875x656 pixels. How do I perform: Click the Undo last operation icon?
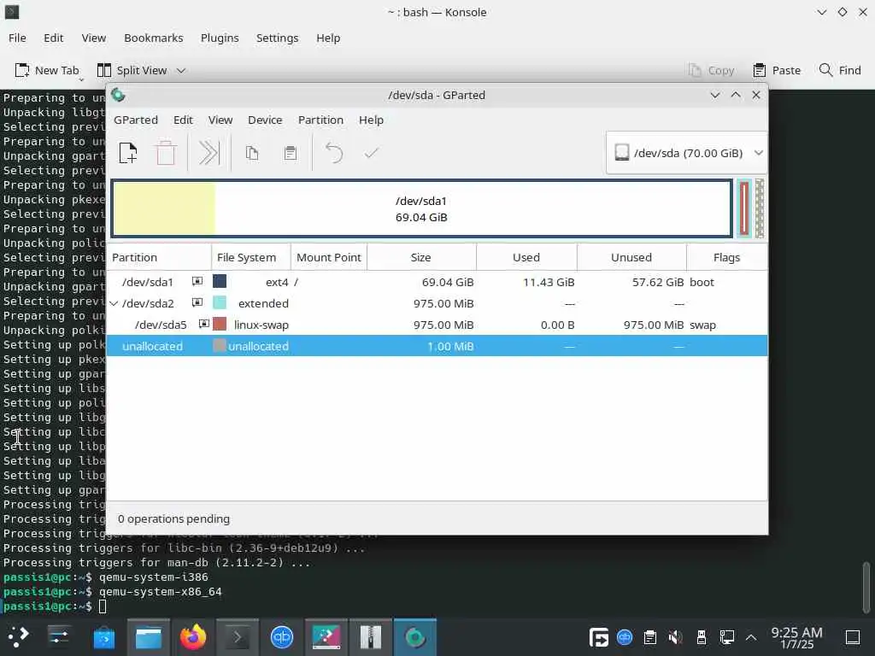click(334, 153)
